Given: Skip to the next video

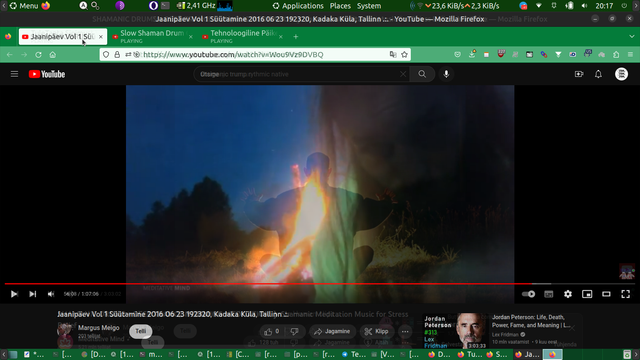Looking at the screenshot, I should point(33,294).
